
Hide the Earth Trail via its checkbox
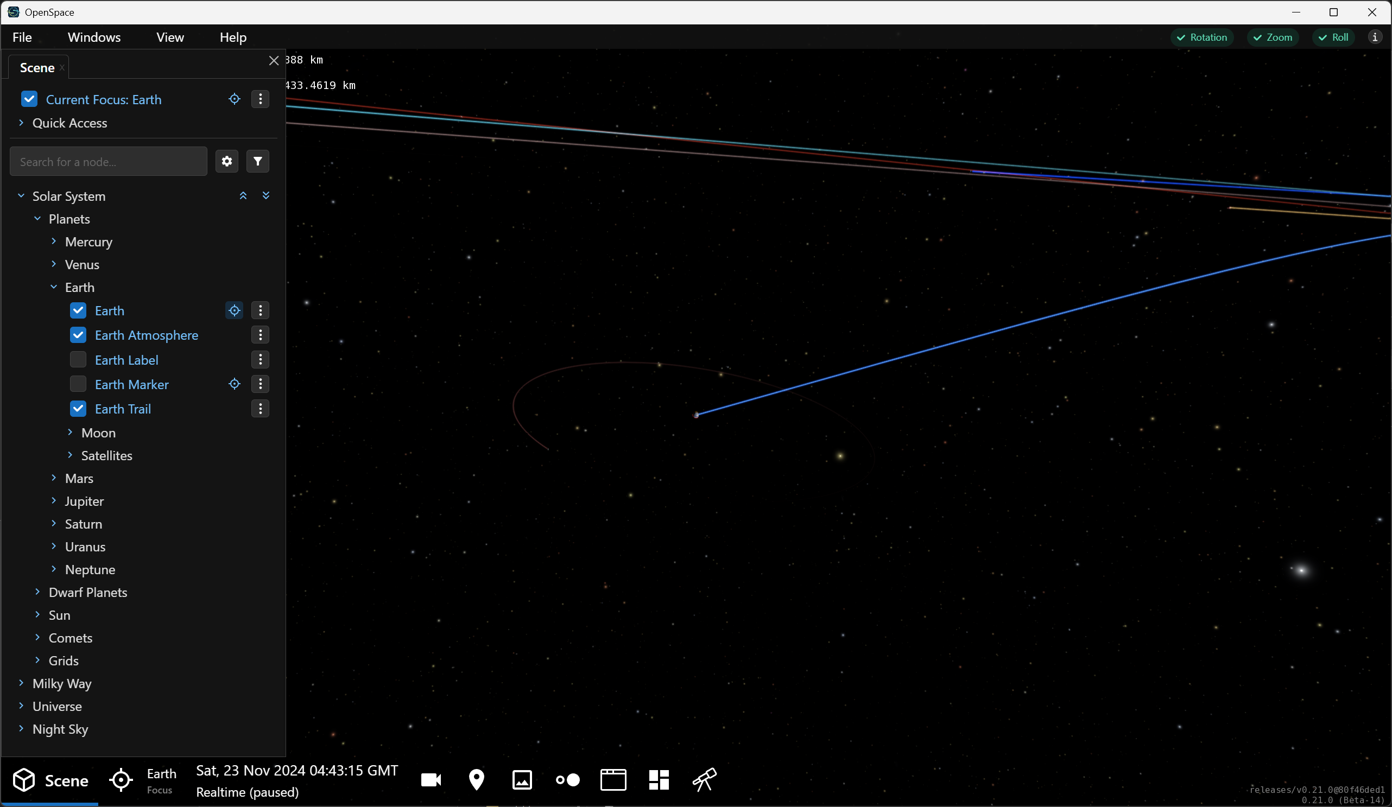pos(78,409)
